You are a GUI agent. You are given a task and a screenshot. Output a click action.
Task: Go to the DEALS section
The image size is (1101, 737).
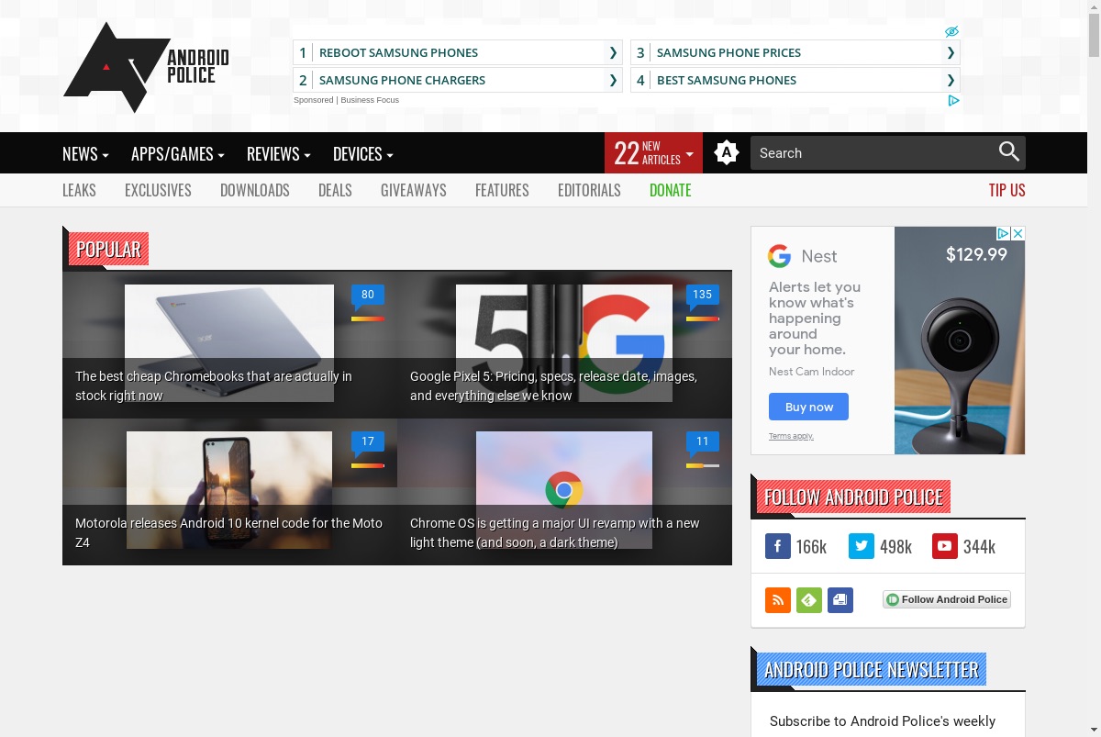[335, 190]
